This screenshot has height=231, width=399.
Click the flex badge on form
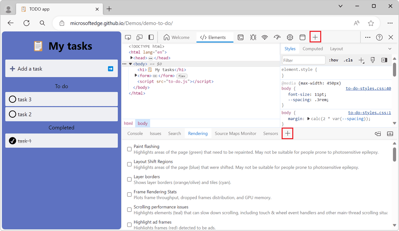click(182, 76)
